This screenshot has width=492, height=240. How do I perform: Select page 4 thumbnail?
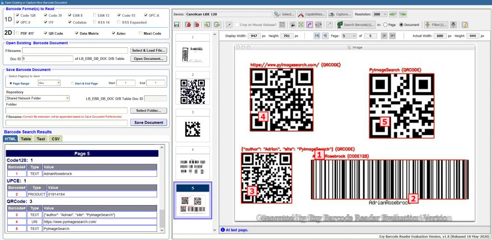point(193,163)
